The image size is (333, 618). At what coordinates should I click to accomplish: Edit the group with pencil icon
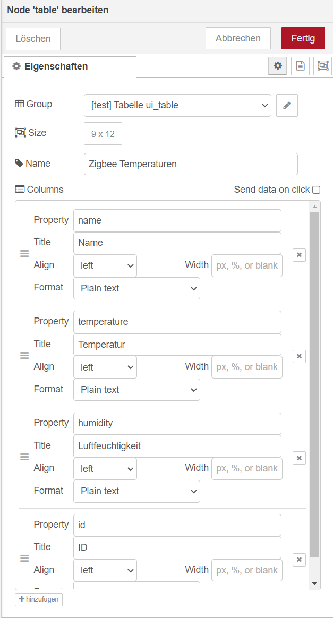coord(287,106)
